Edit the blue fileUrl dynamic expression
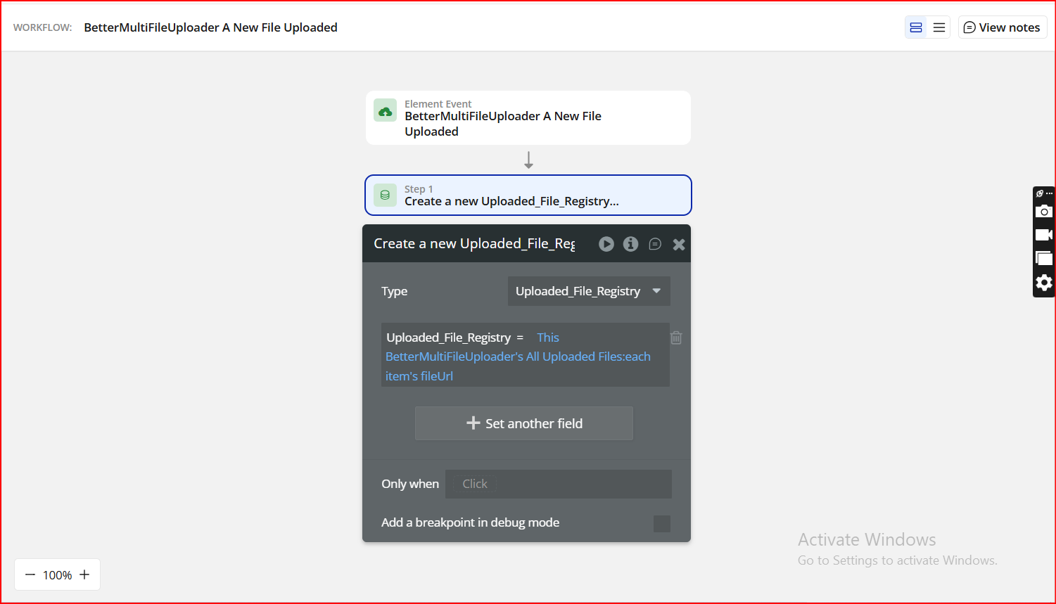This screenshot has height=604, width=1056. tap(517, 357)
